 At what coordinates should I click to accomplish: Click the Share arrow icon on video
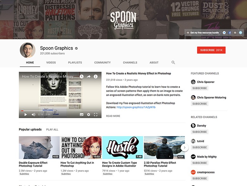[89, 76]
